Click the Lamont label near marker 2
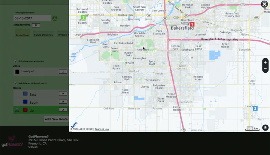Screen dimensions: 270x155 250,106
